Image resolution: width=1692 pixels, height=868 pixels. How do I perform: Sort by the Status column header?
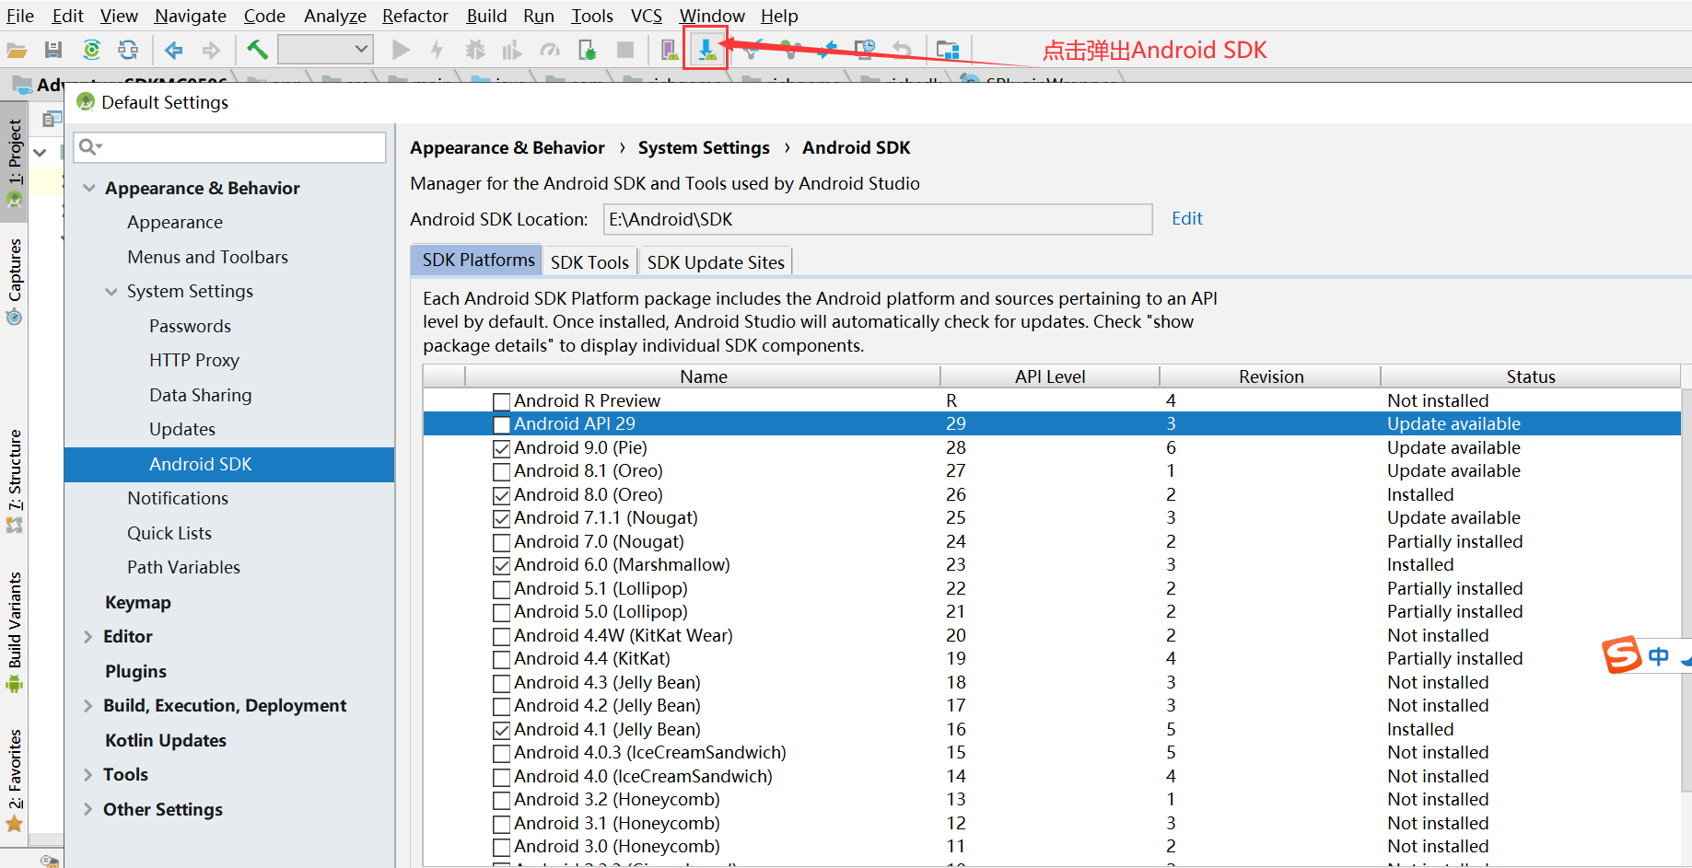tap(1531, 376)
